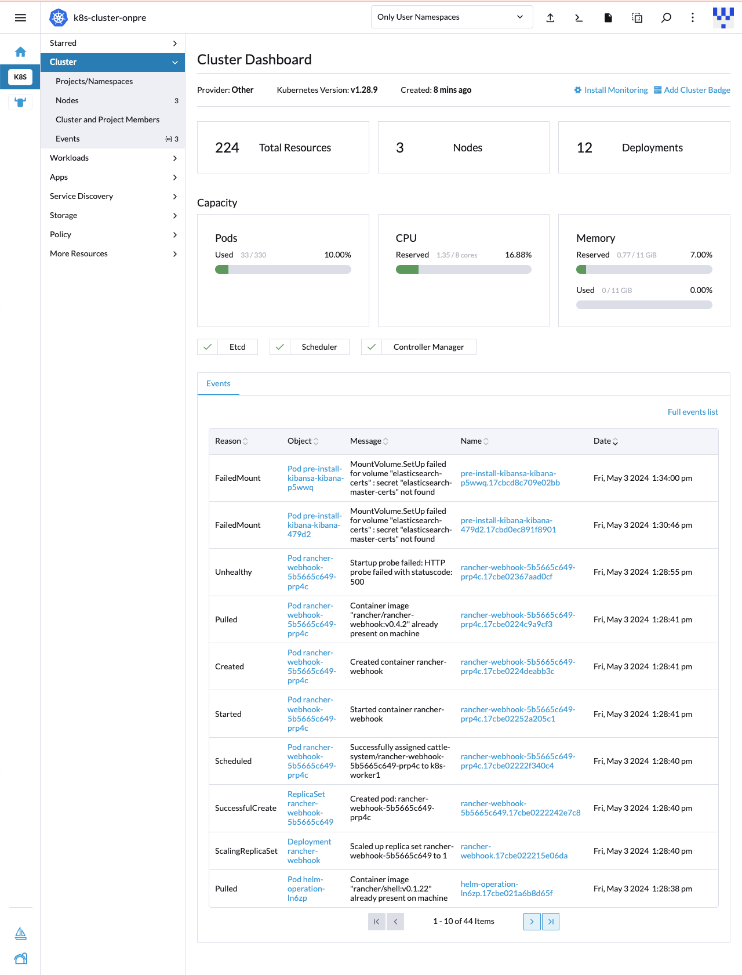Image resolution: width=742 pixels, height=975 pixels.
Task: Select the K8S cluster sidebar badge
Action: (20, 77)
